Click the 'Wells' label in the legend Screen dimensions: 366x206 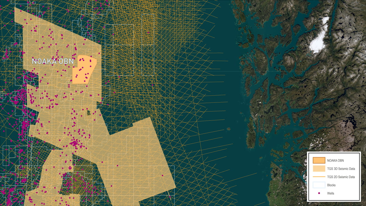331,193
